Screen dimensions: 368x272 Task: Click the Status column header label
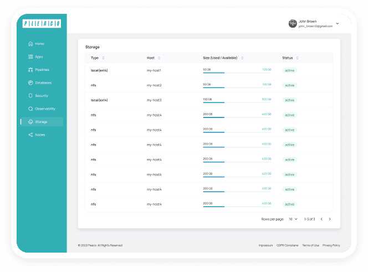(288, 58)
